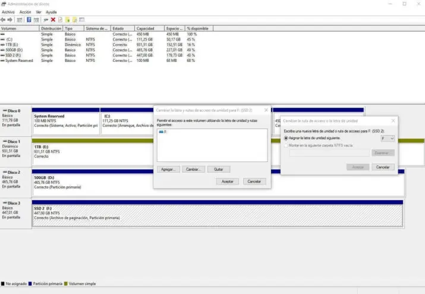The image size is (425, 294).
Task: Click the 'Dinámico' type cell in the volume list
Action: click(73, 45)
